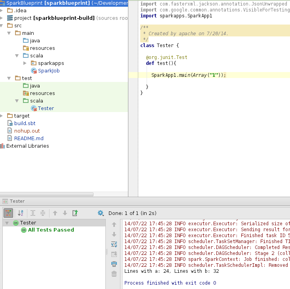Screen dimensions: 290x289
Task: Click the .idea folder icon
Action: (x=10, y=10)
